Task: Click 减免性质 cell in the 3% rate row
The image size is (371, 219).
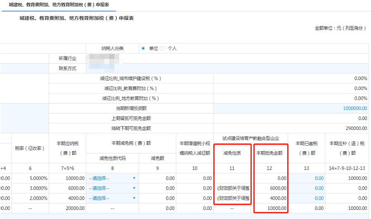Action: click(232, 188)
